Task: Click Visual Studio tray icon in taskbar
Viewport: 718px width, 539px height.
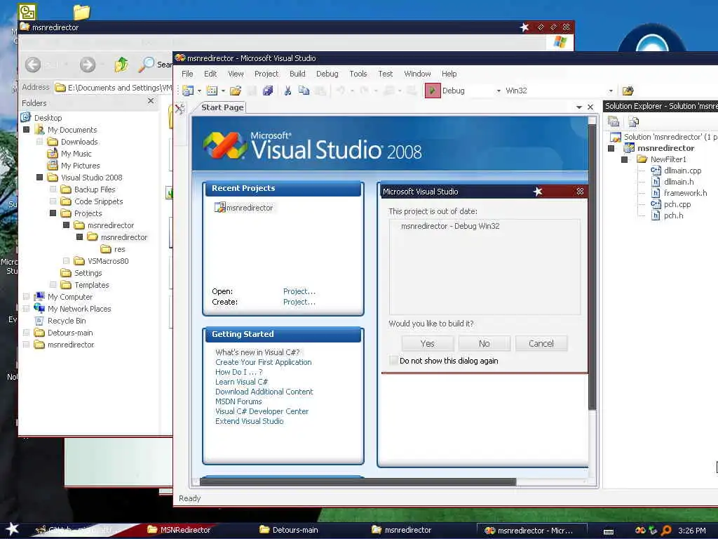Action: point(640,531)
